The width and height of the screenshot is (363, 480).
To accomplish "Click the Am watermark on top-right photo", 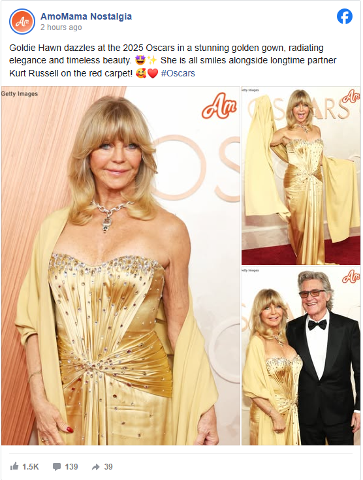I will point(351,96).
